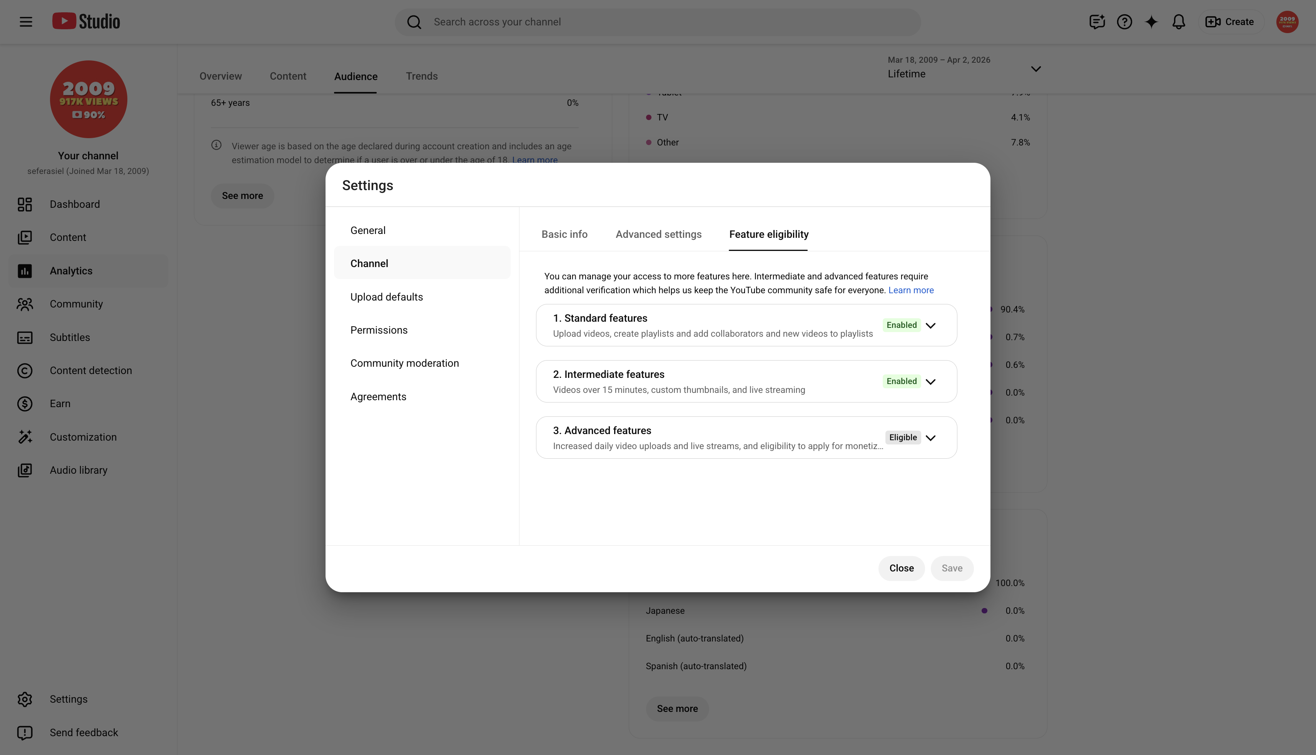The width and height of the screenshot is (1316, 755).
Task: Click the Other device type row
Action: pyautogui.click(x=838, y=143)
